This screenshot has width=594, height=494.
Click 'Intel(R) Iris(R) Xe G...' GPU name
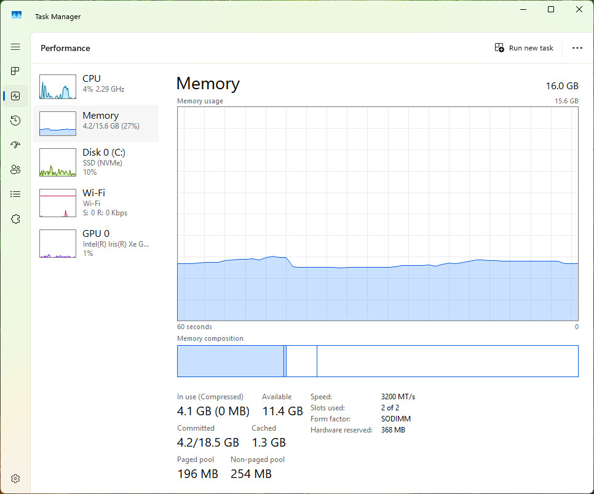[116, 244]
